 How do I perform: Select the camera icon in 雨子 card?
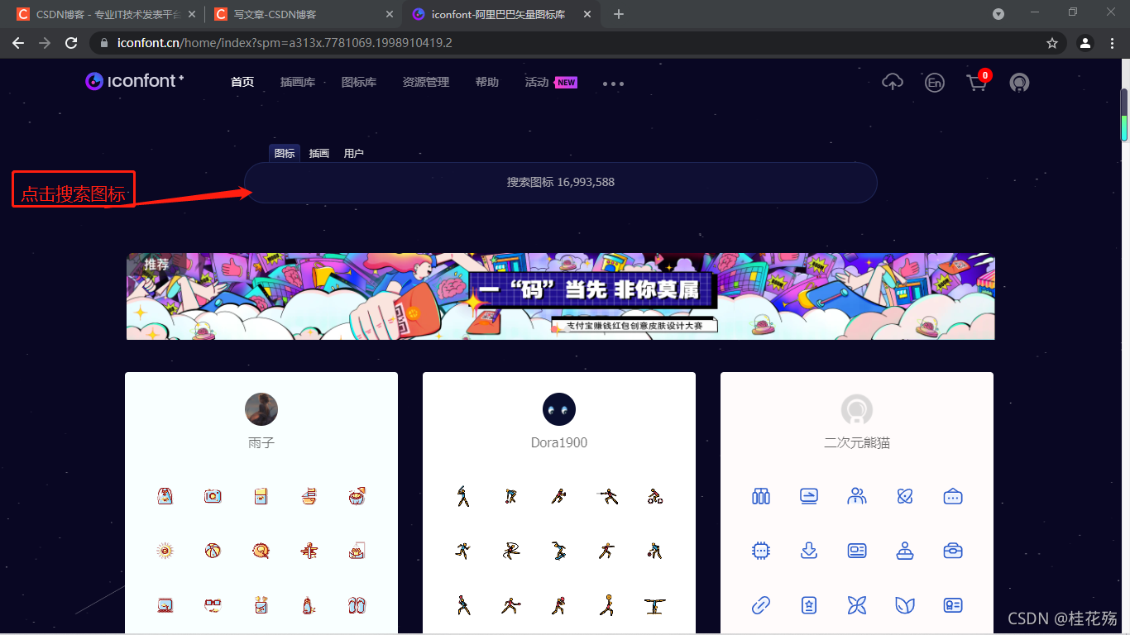(x=213, y=496)
